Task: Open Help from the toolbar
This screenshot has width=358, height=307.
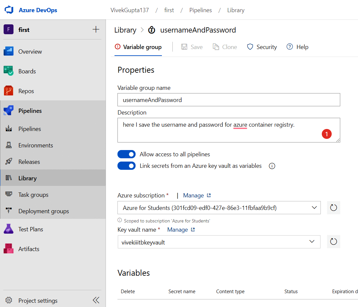Action: 297,47
